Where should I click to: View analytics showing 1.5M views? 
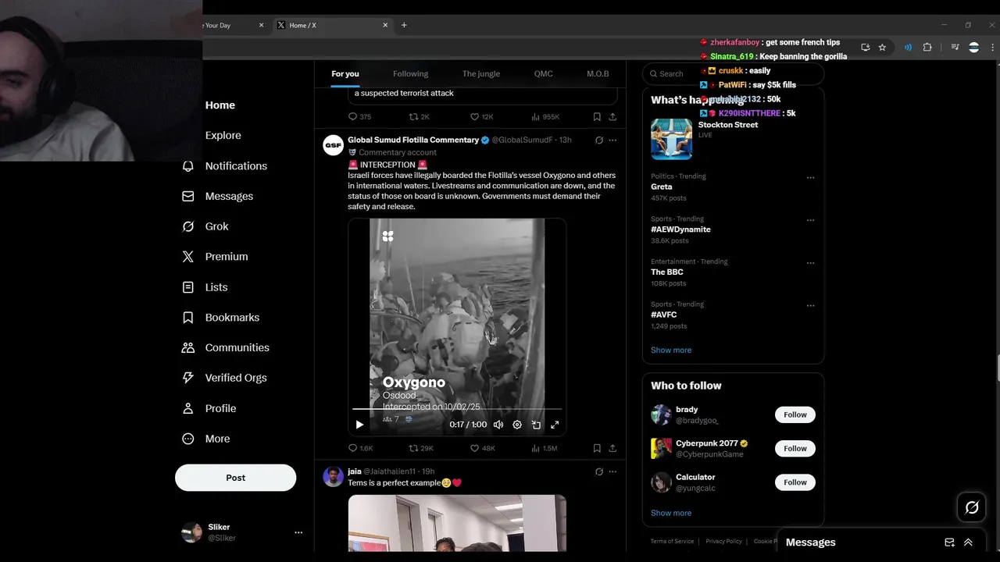(544, 448)
